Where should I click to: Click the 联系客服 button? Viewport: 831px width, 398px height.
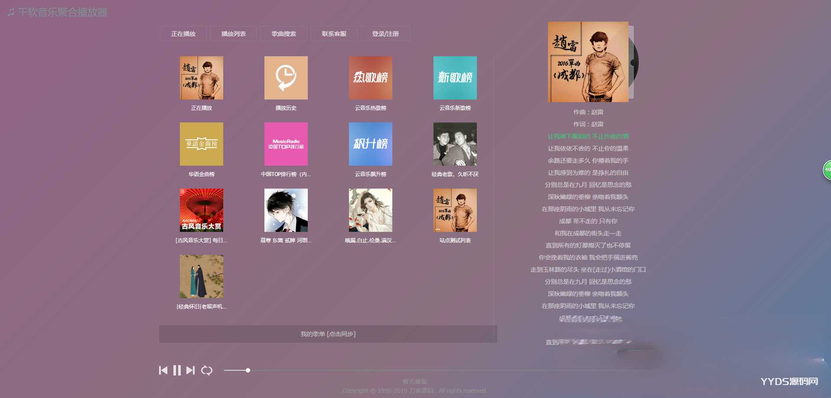click(334, 34)
